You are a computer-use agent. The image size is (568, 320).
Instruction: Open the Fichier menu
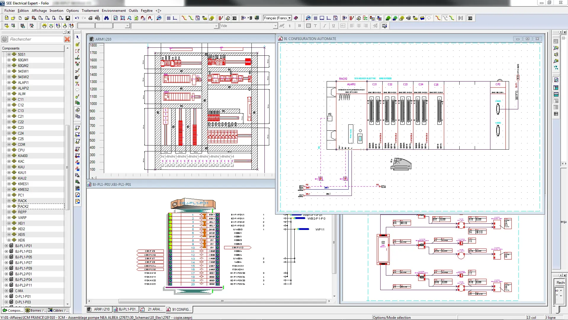[9, 11]
